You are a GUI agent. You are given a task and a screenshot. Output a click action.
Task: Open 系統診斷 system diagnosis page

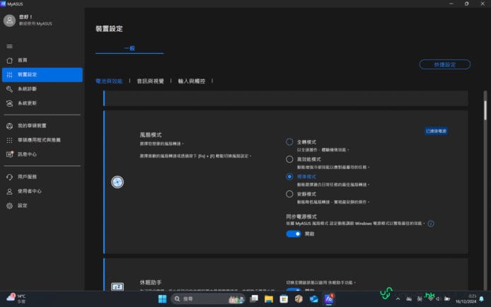[27, 89]
